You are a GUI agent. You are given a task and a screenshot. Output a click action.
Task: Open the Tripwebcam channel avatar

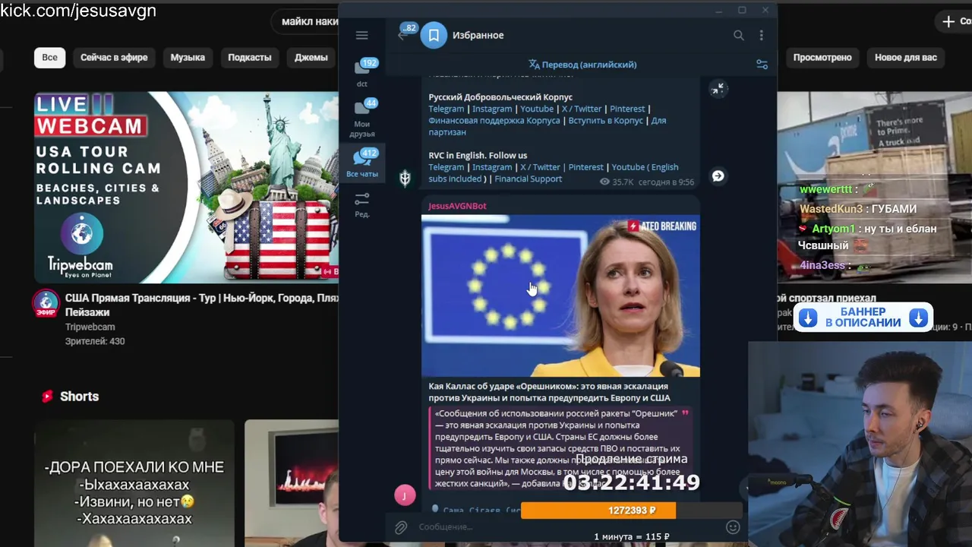(46, 303)
